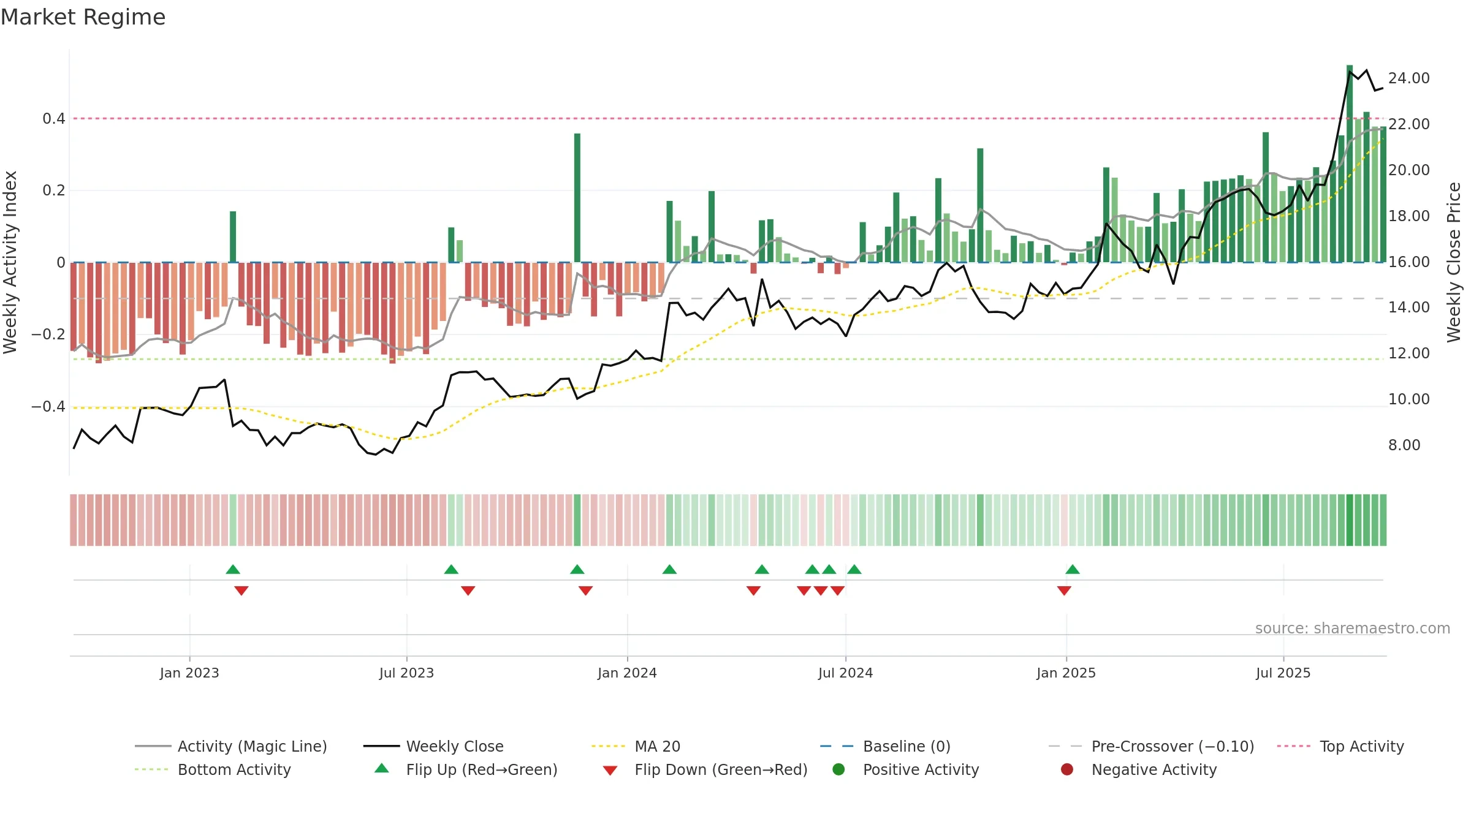Click the Jul 2023 x-axis label
Screen dimensions: 1471x827
click(406, 673)
